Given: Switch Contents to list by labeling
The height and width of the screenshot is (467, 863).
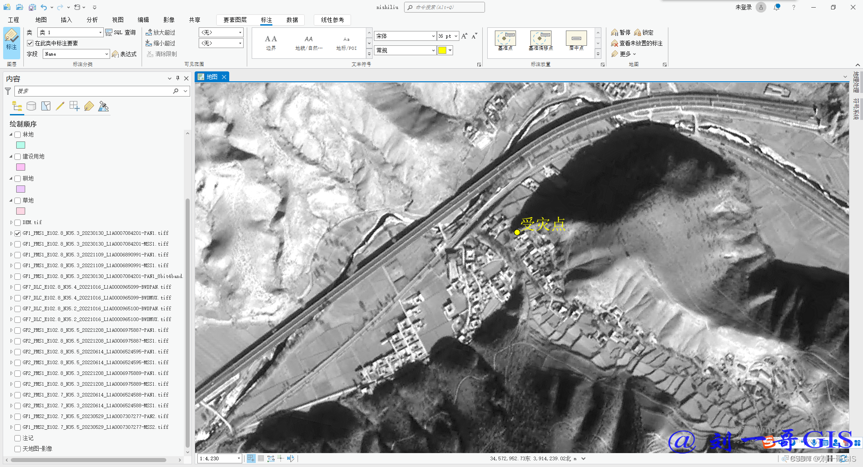Looking at the screenshot, I should [x=89, y=106].
